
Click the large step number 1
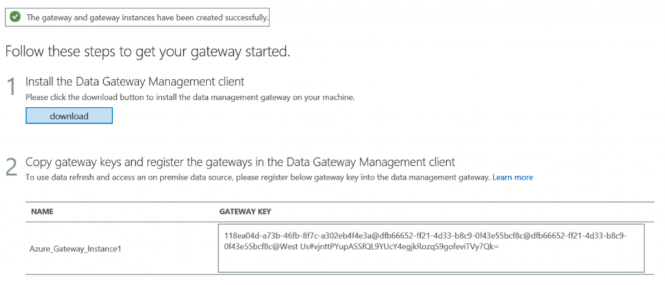point(12,88)
